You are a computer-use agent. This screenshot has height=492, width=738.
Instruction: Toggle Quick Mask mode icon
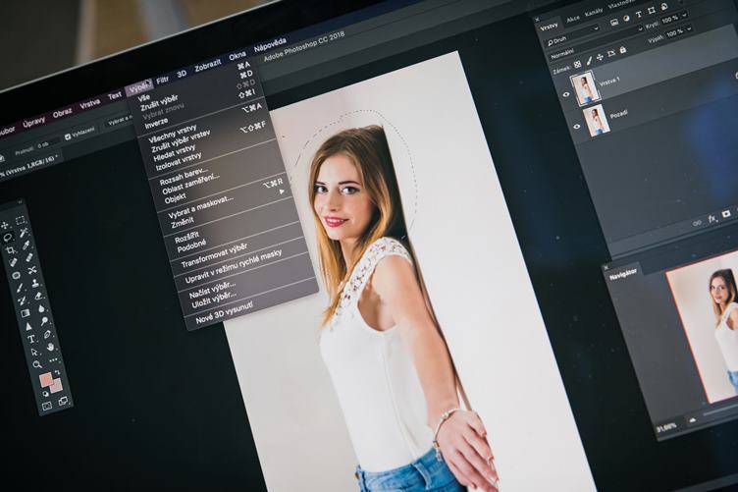47,407
